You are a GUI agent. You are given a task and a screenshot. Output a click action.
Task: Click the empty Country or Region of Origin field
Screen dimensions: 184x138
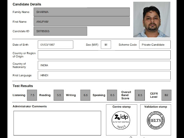point(104,55)
